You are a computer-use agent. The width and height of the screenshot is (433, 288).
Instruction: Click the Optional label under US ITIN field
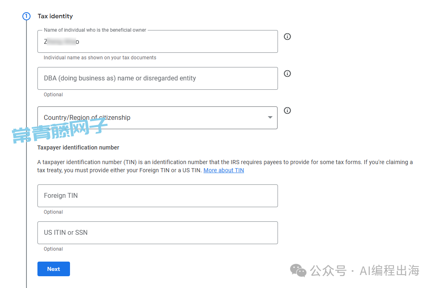(x=53, y=249)
